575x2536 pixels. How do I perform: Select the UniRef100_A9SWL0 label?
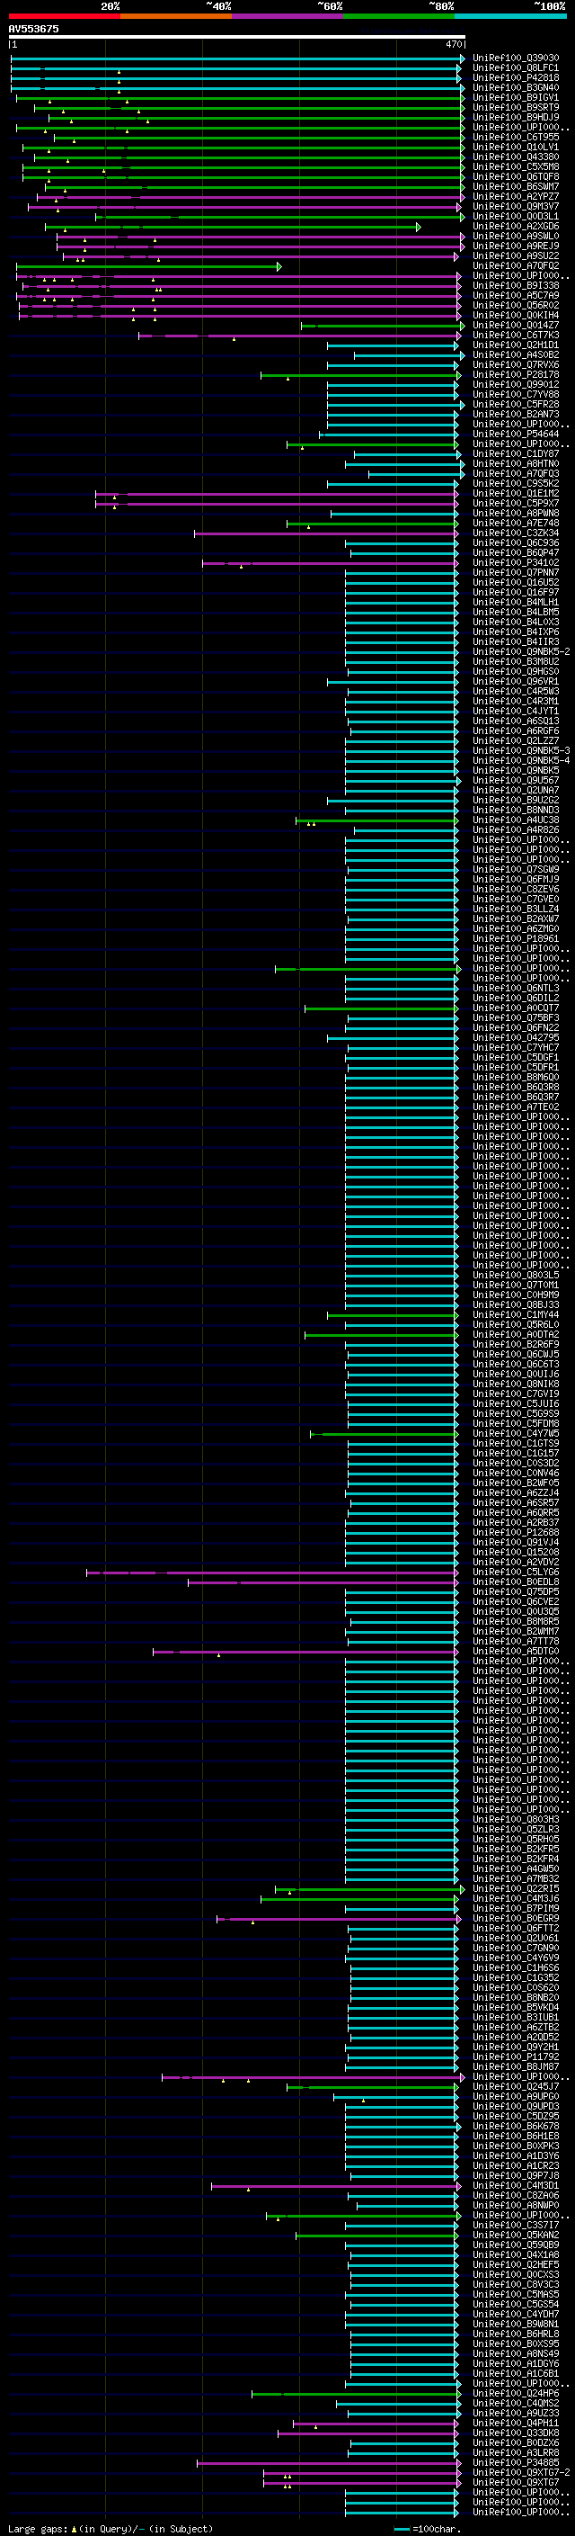coord(515,237)
